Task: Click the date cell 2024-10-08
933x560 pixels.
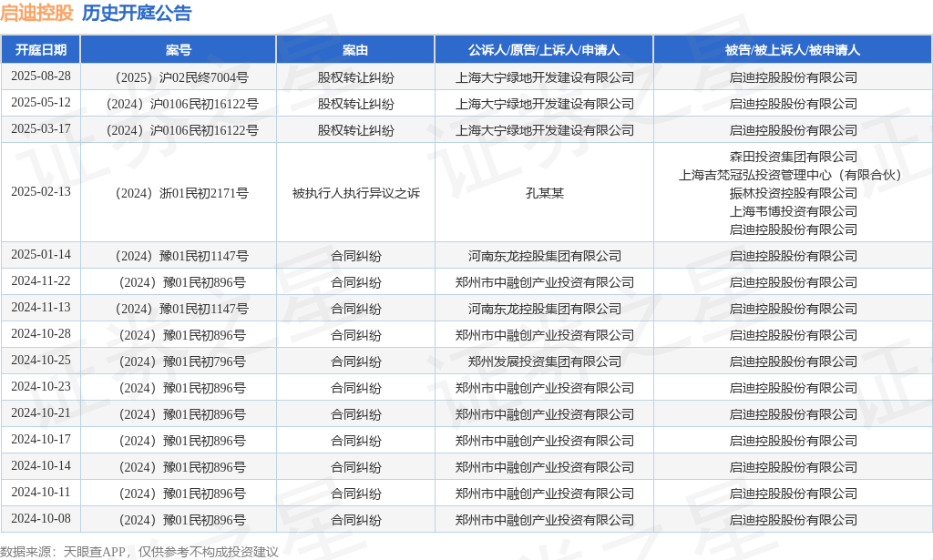Action: [x=40, y=518]
